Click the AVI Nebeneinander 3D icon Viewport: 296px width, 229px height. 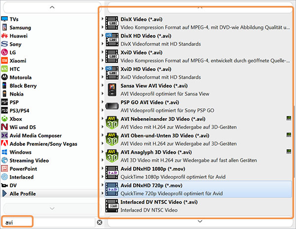112,123
